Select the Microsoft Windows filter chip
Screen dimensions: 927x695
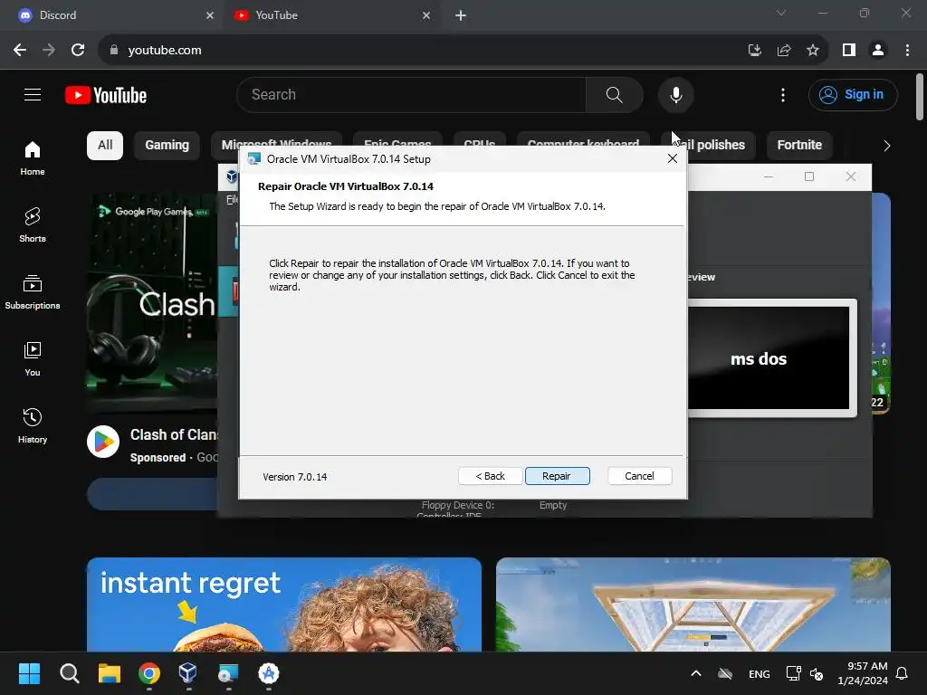point(276,140)
